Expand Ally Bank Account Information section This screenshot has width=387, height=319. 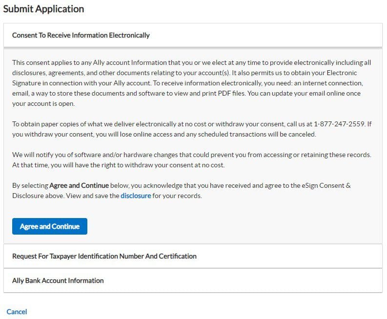[193, 280]
